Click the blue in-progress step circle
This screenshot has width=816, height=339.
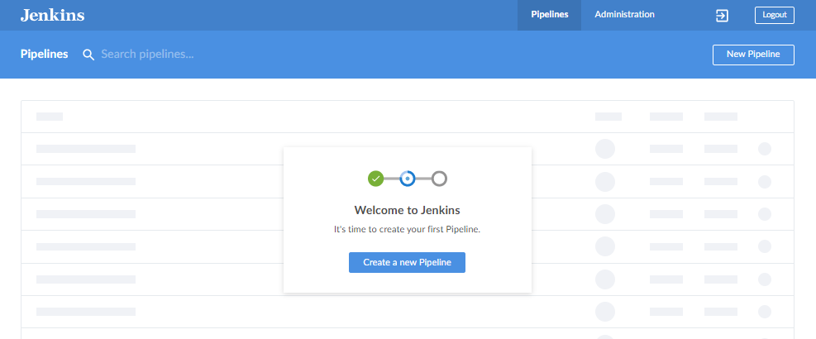click(408, 179)
